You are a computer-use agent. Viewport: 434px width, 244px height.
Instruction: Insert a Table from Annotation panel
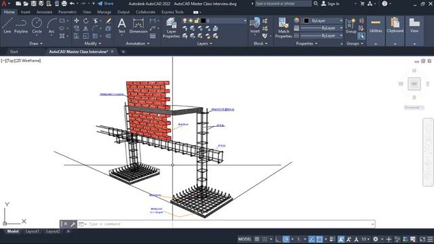(153, 36)
